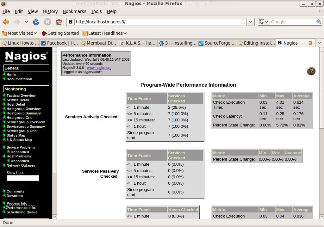Open Scheduling Queue in sidebar
Image resolution: width=324 pixels, height=227 pixels.
(x=22, y=212)
